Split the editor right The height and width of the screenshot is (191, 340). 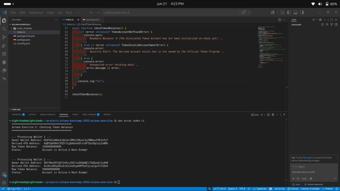coord(280,20)
